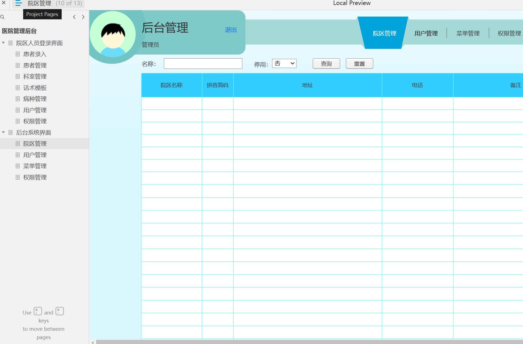Open 用户管理 under 院区人员登录界面
The height and width of the screenshot is (344, 523).
pyautogui.click(x=35, y=110)
